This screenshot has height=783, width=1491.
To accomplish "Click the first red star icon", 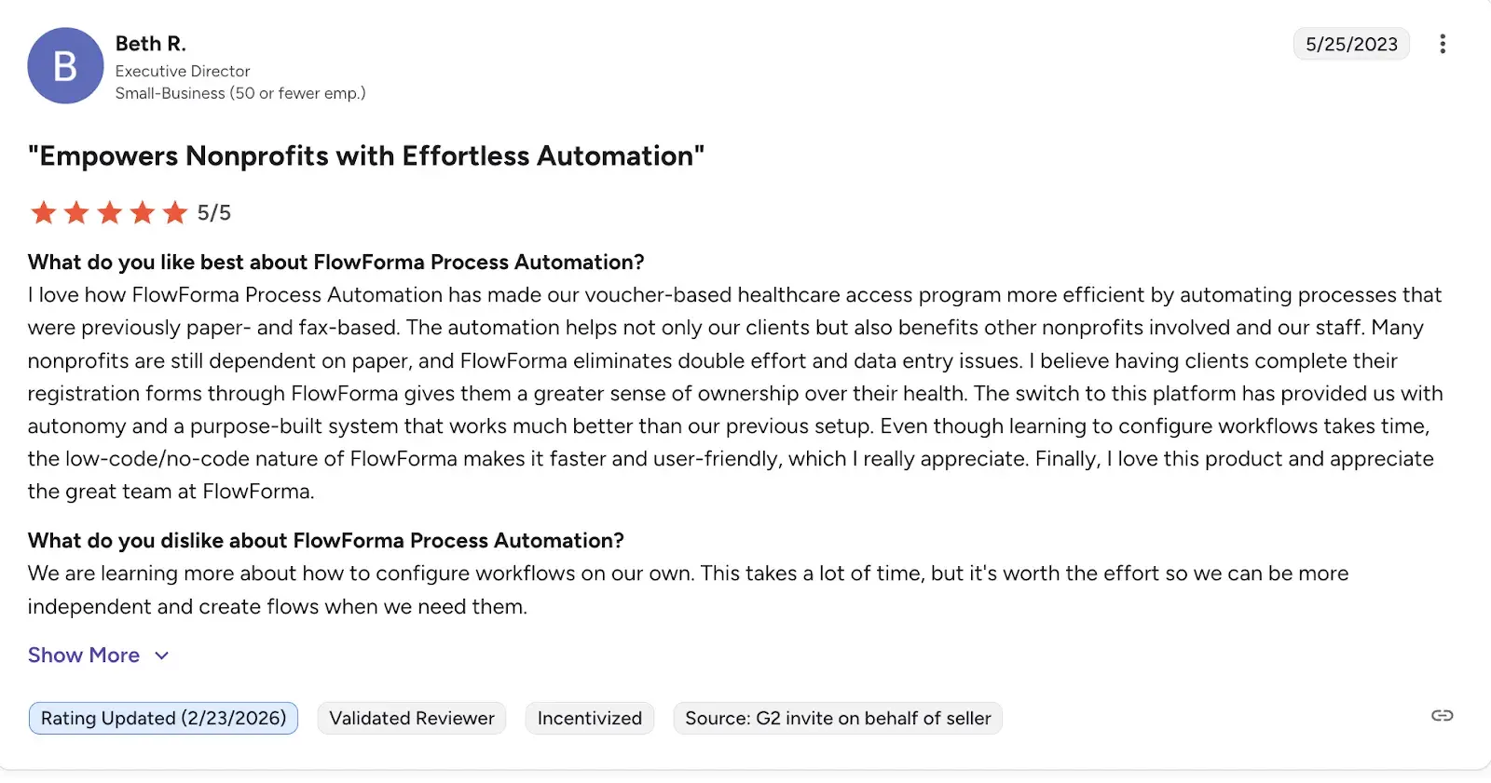I will tap(43, 212).
